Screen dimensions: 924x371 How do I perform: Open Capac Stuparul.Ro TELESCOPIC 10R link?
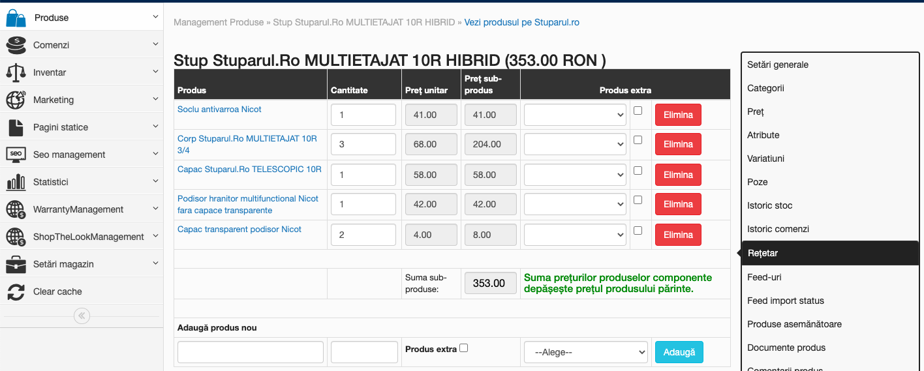249,169
